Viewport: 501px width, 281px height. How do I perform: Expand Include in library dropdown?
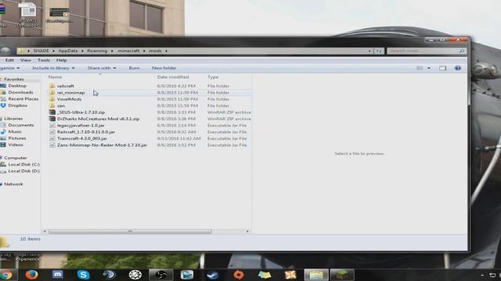tap(53, 68)
